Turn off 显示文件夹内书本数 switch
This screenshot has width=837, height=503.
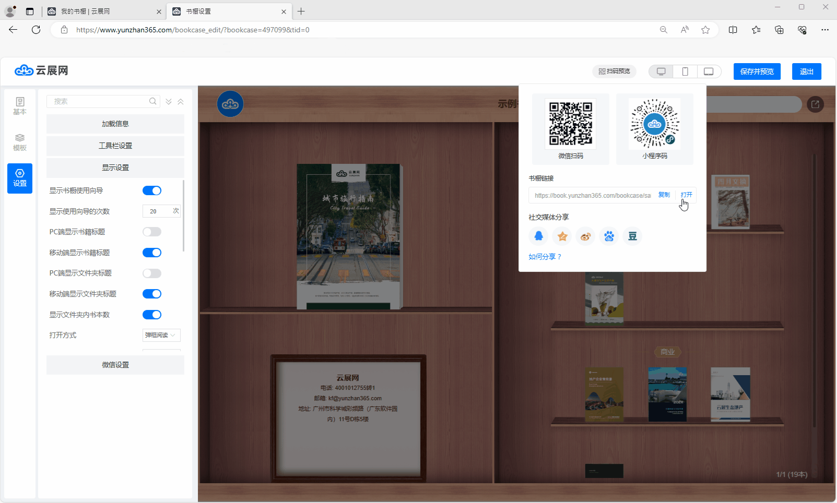pos(152,315)
